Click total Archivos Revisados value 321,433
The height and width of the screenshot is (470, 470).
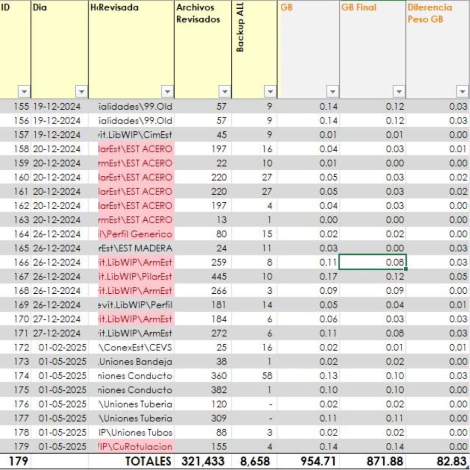(x=203, y=461)
